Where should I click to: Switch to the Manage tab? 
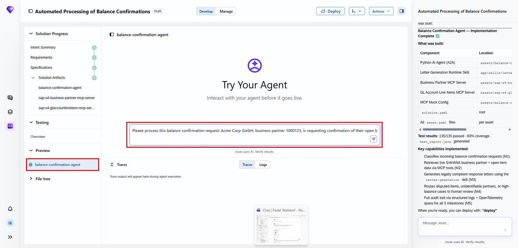tap(226, 11)
